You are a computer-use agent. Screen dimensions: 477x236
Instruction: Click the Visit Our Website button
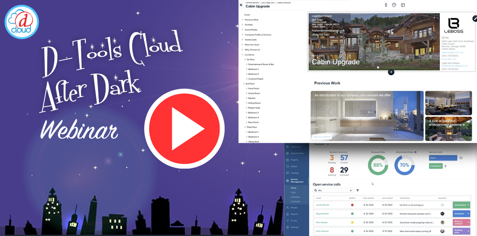[x=322, y=137]
